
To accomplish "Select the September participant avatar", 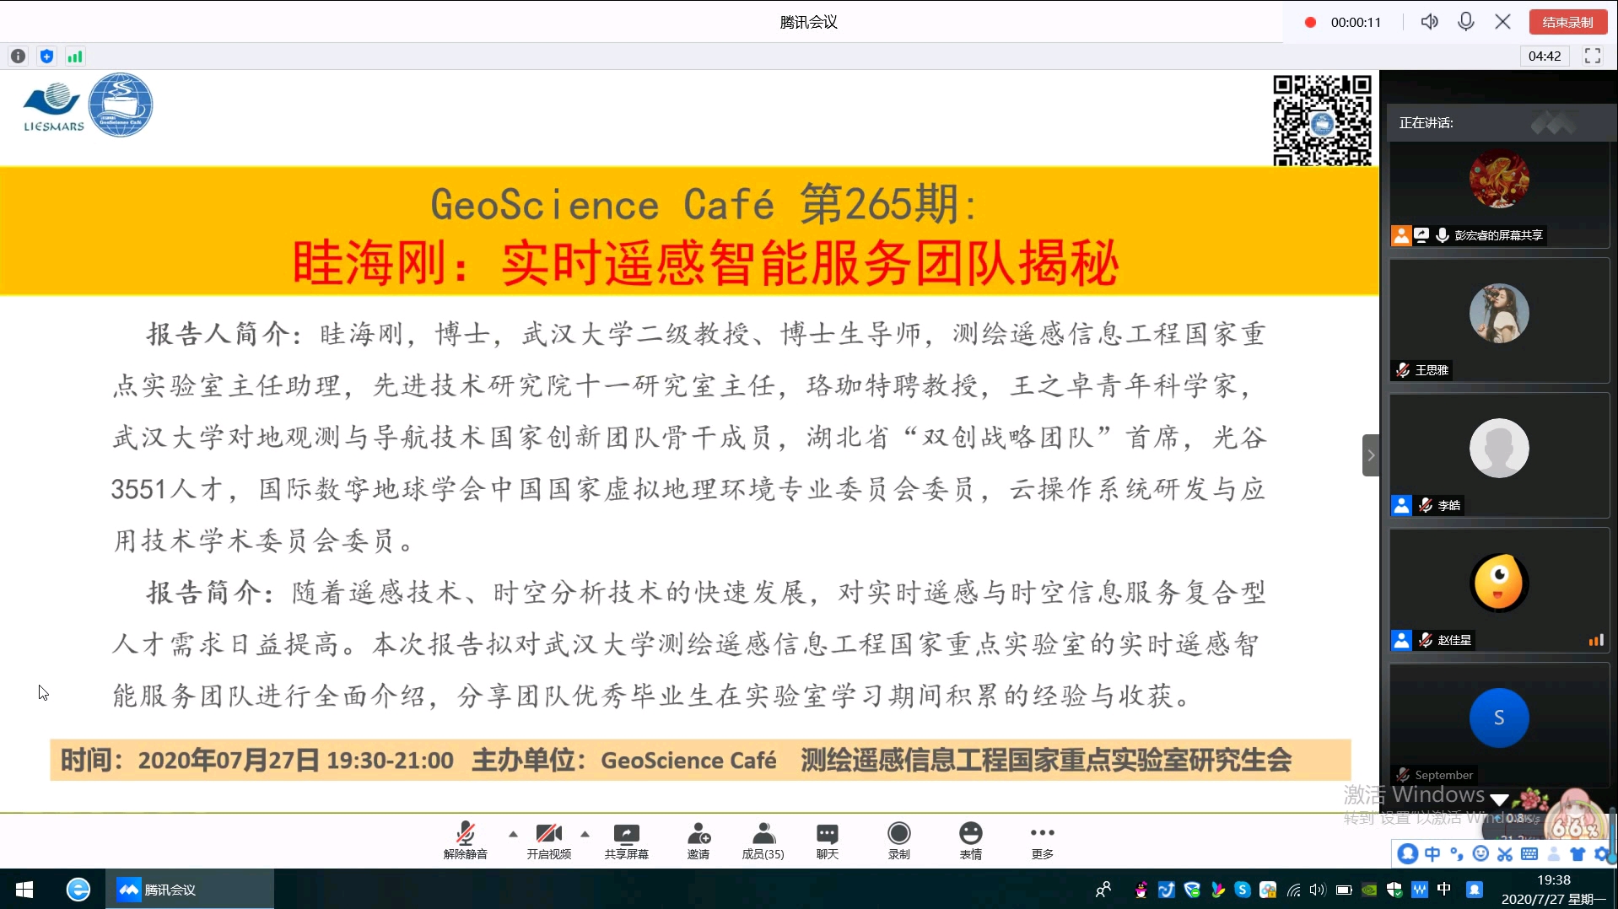I will 1499,718.
